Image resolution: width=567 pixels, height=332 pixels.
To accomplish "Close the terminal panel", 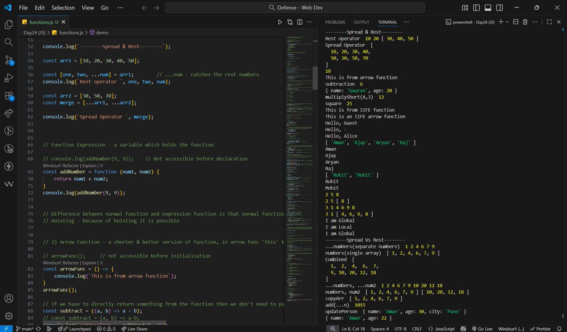I will (x=558, y=22).
